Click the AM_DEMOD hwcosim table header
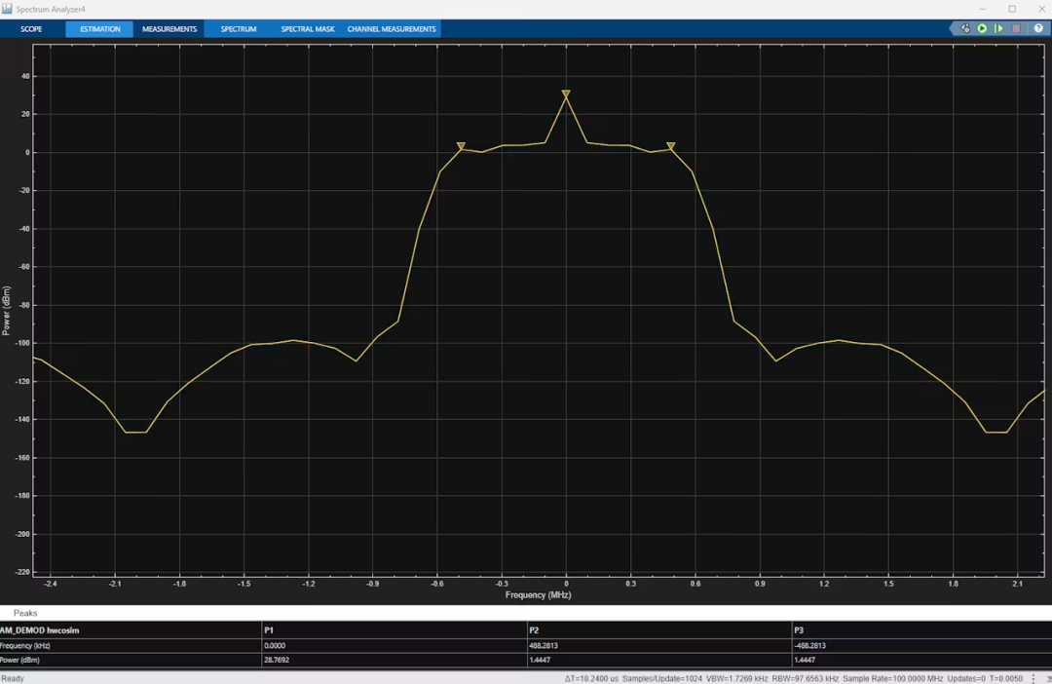 pos(40,630)
